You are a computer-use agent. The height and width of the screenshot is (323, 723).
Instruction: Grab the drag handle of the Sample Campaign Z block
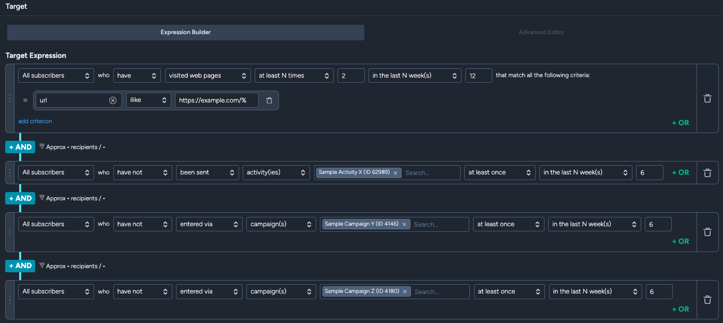click(10, 300)
